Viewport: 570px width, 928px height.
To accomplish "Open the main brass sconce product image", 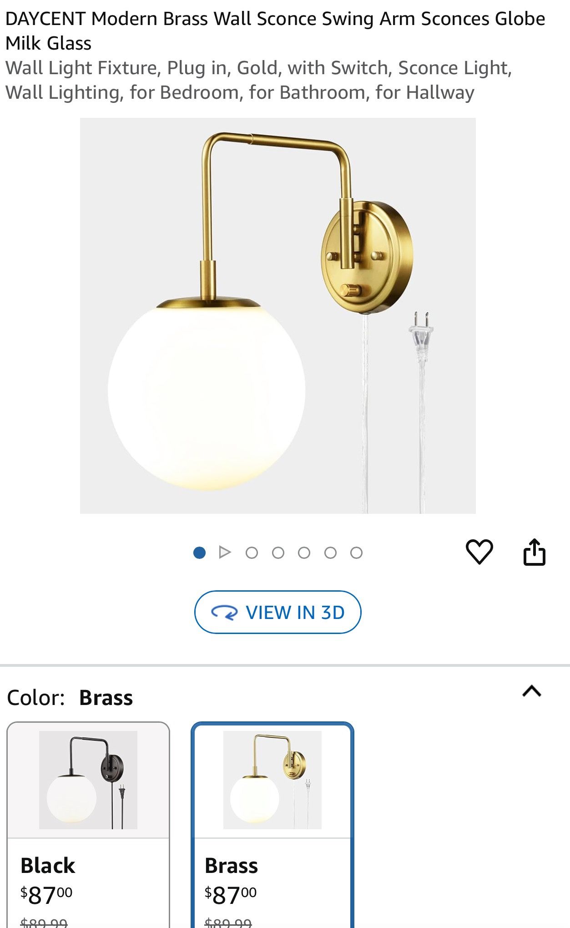I will point(278,316).
